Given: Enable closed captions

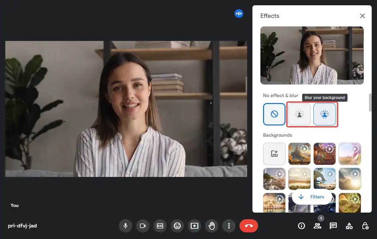Looking at the screenshot, I should 160,226.
